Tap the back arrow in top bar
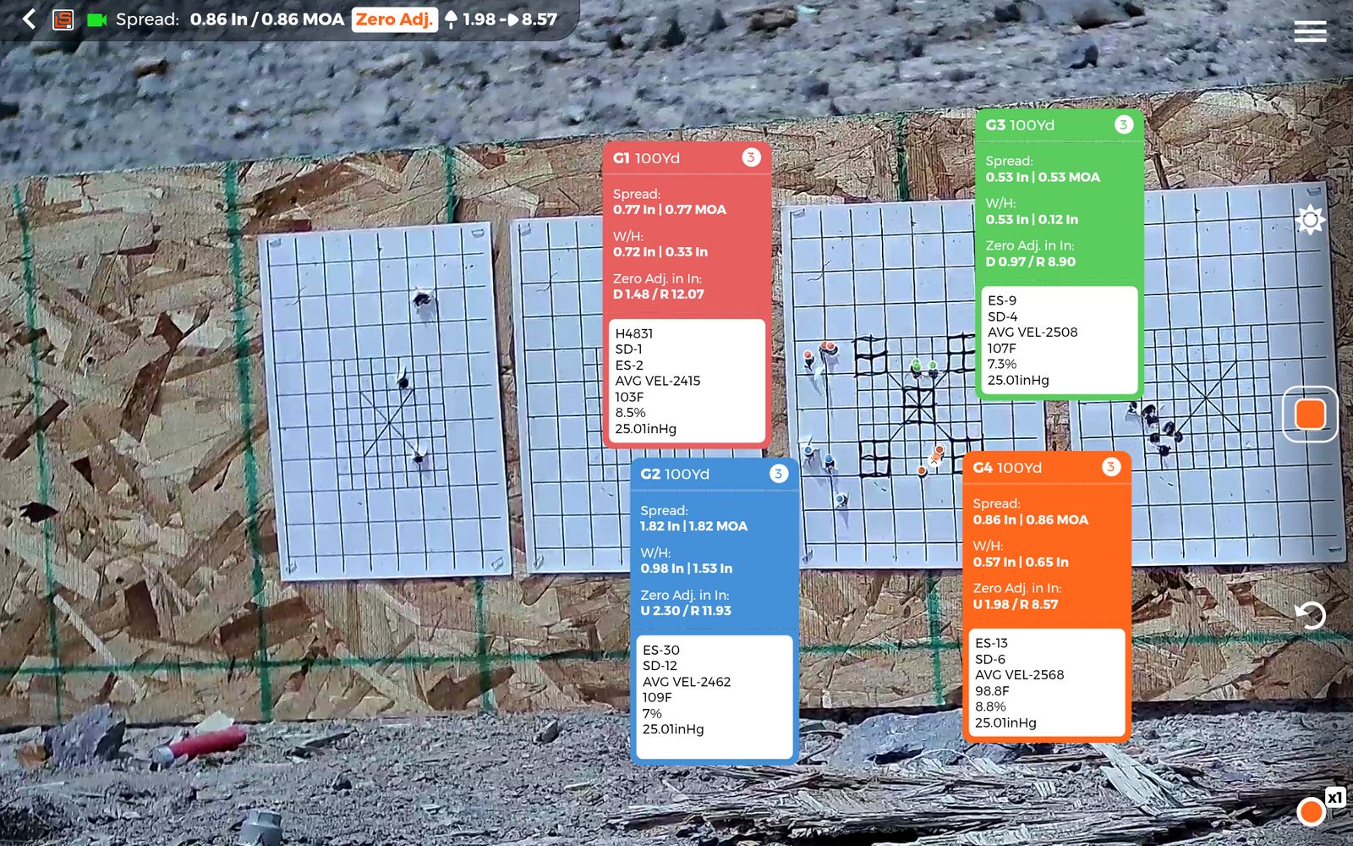 29,19
